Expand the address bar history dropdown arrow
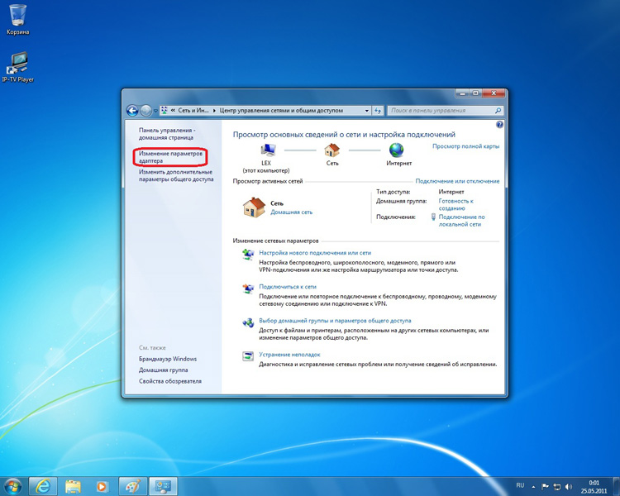The width and height of the screenshot is (620, 496). [x=367, y=111]
